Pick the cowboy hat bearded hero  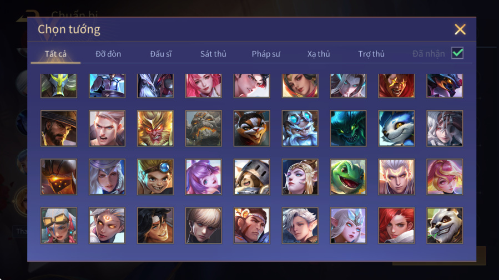coord(59,129)
